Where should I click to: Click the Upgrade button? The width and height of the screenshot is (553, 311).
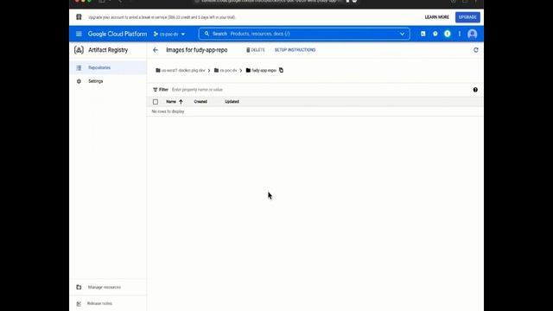coord(467,17)
